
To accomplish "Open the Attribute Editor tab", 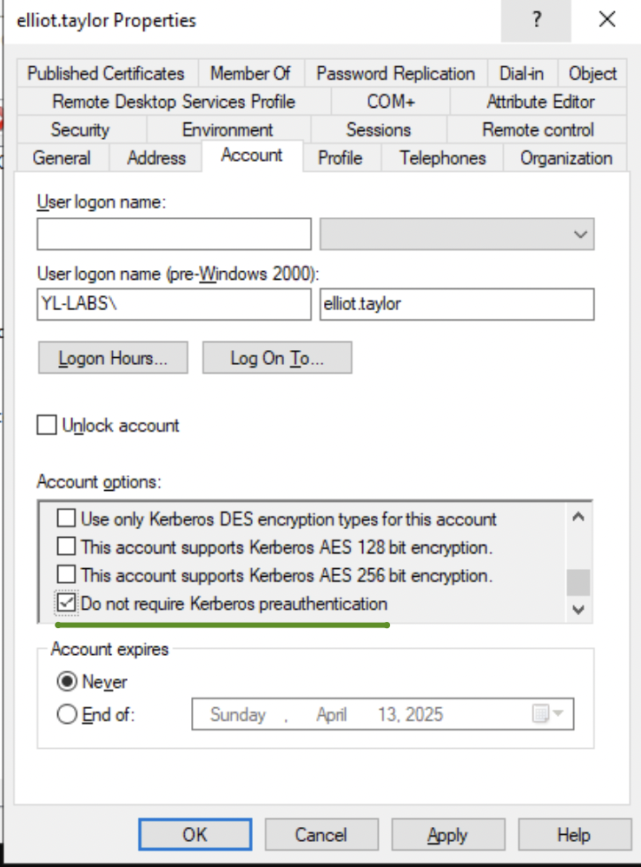I will pyautogui.click(x=540, y=102).
